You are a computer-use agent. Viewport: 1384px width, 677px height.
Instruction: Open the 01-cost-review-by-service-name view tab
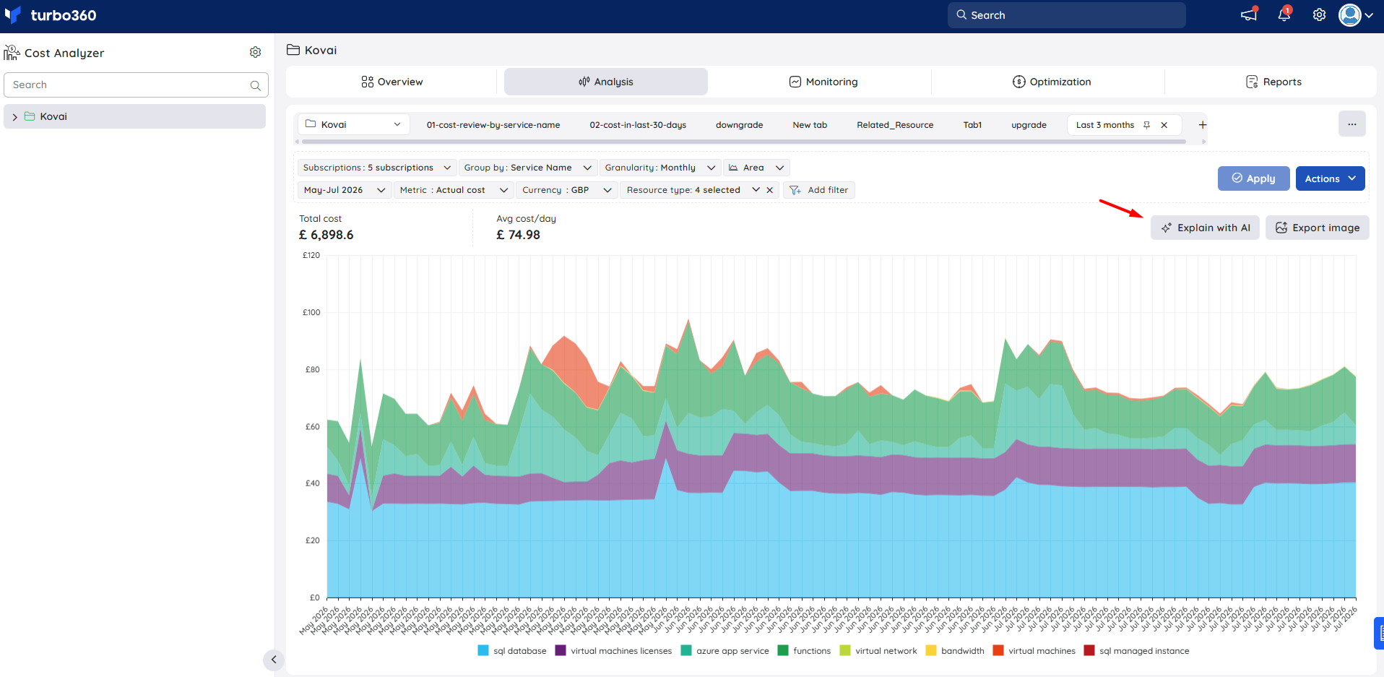click(x=493, y=125)
